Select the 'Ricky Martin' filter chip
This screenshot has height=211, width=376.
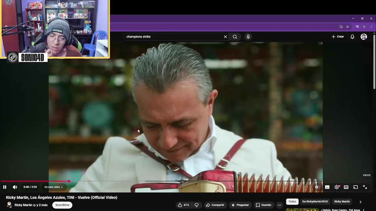pos(342,202)
